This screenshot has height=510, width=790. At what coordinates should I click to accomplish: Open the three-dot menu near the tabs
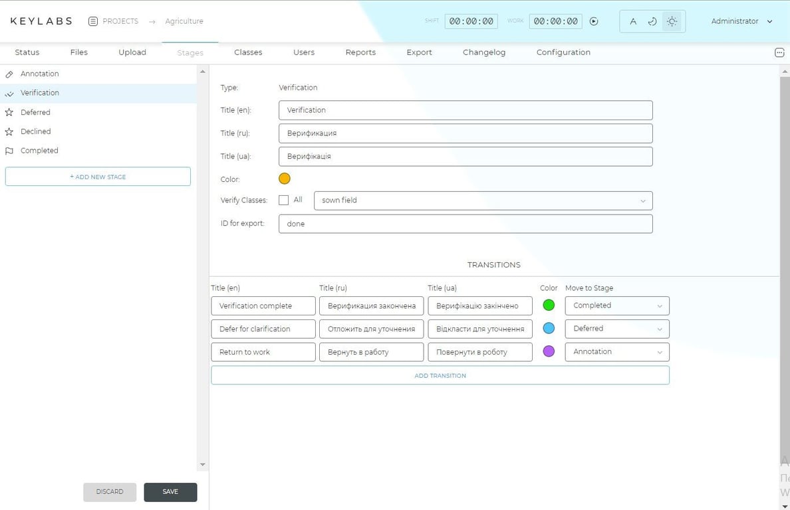(779, 52)
